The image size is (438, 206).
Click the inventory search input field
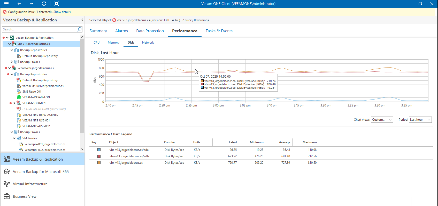pyautogui.click(x=39, y=29)
